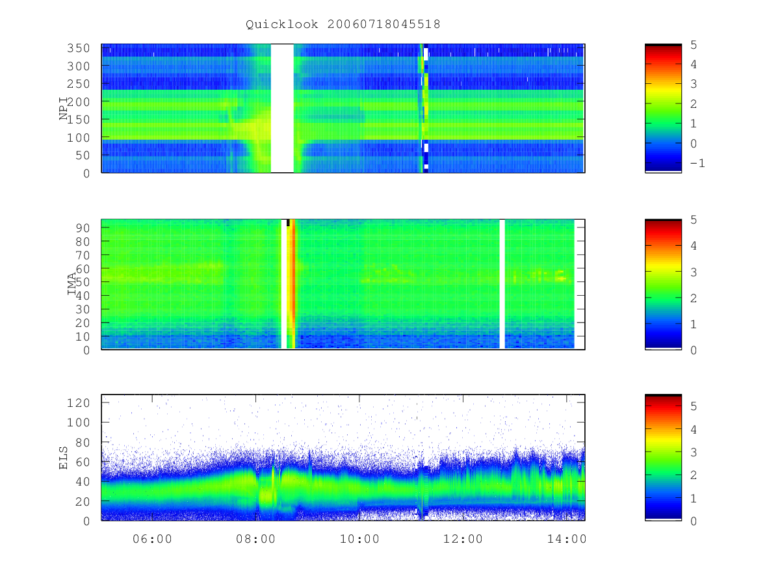This screenshot has width=780, height=585.
Task: Click the -1 label on the NPI colorbar
Action: pyautogui.click(x=697, y=163)
